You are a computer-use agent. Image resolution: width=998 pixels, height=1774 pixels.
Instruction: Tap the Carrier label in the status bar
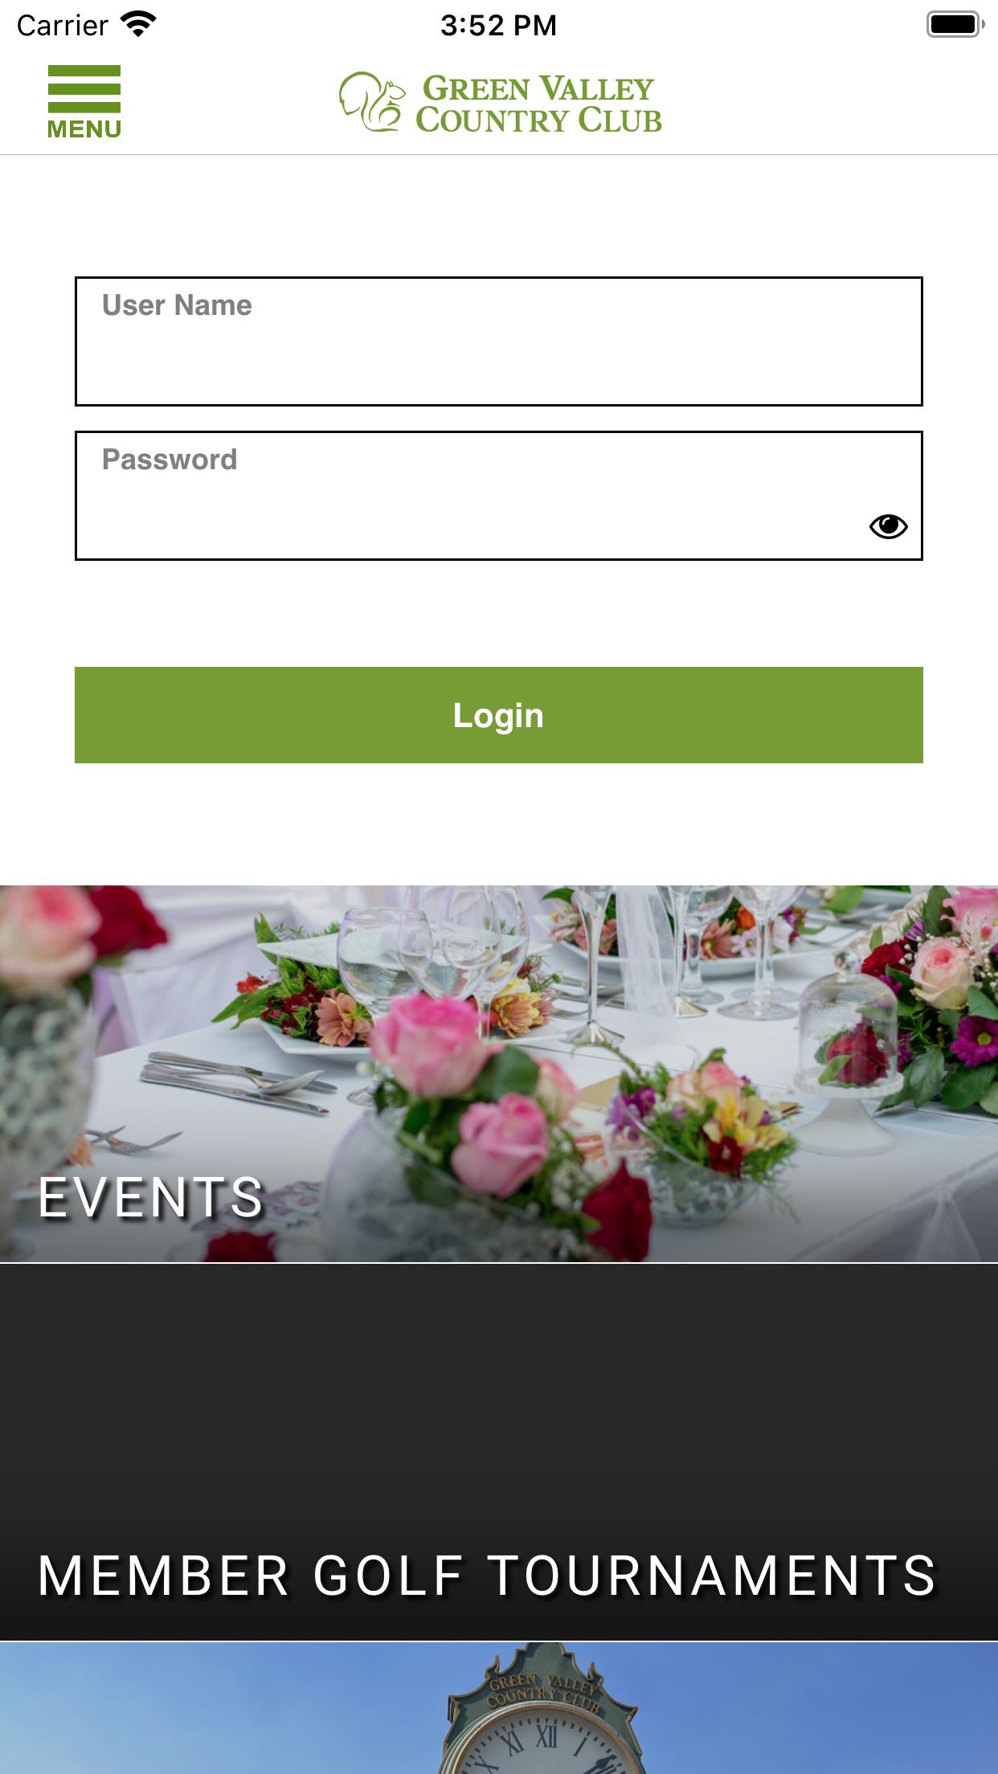pyautogui.click(x=63, y=26)
